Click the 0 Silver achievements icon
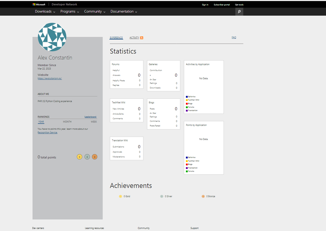The image size is (326, 231). (162, 196)
